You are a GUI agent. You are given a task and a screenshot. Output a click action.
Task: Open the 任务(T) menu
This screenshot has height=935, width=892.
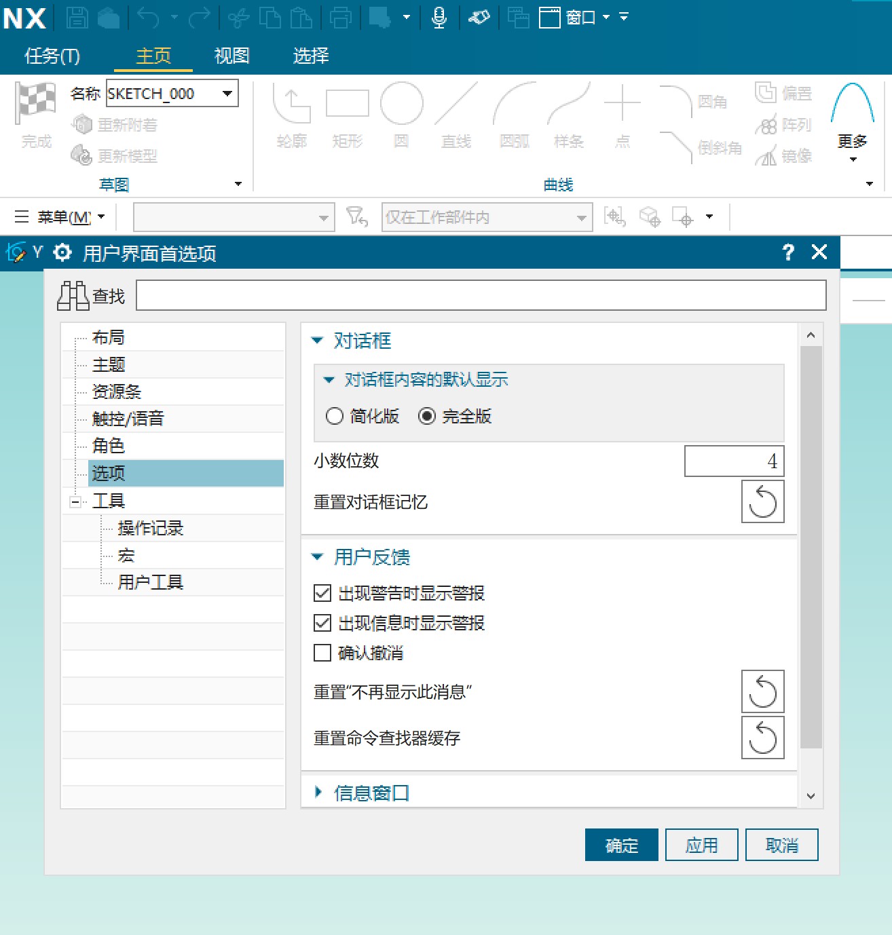[x=52, y=56]
